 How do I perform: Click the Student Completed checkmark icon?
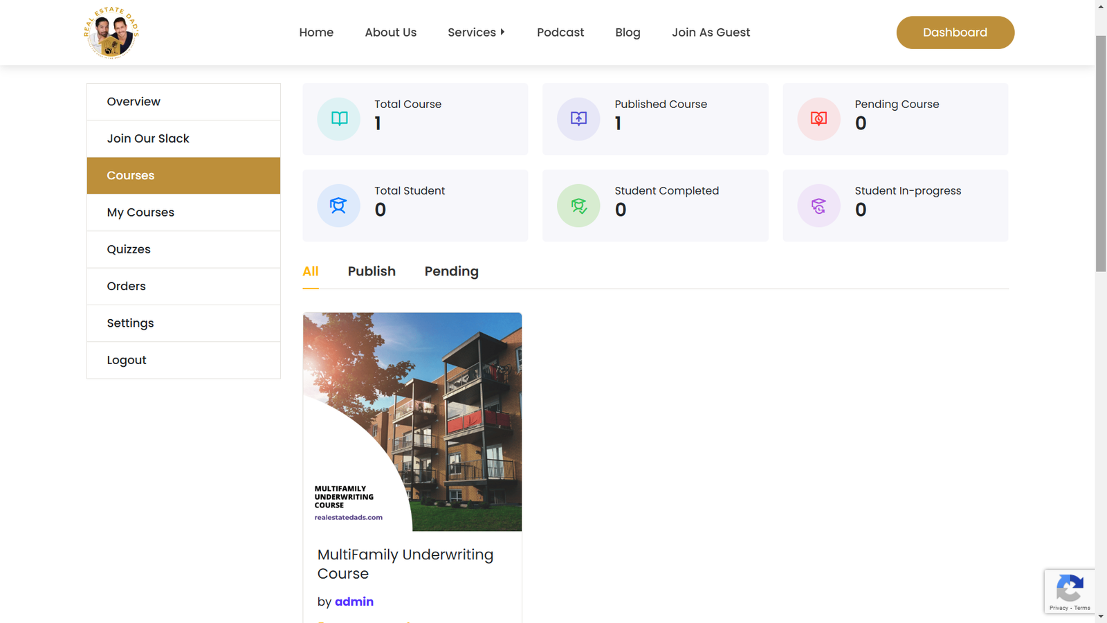click(578, 206)
